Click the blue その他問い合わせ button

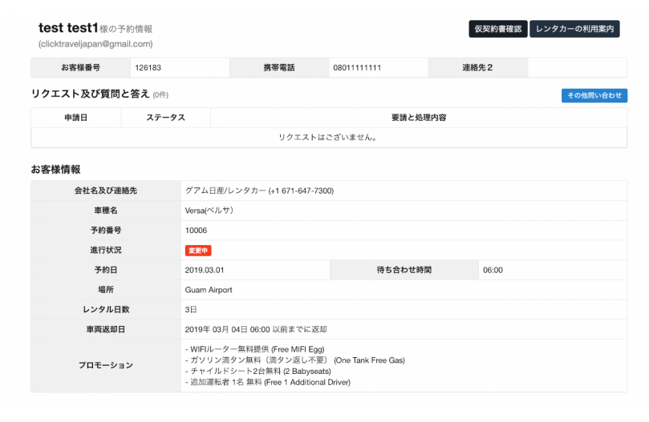coord(594,95)
